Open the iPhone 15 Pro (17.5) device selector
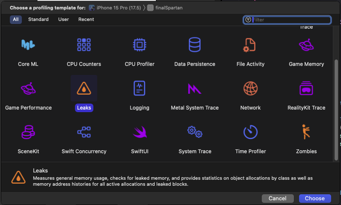Viewport: 341px width, 205px height. pos(115,8)
